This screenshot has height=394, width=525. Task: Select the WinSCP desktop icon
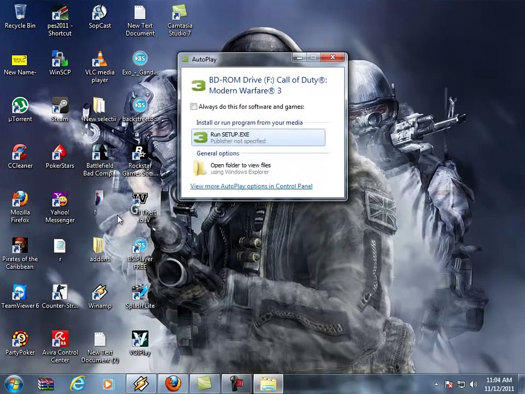[x=60, y=63]
